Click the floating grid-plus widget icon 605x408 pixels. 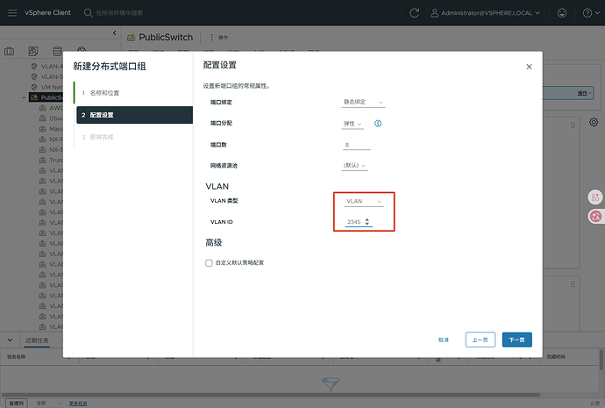click(595, 197)
